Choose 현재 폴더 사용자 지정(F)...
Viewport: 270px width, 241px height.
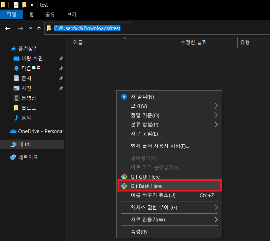[169, 146]
